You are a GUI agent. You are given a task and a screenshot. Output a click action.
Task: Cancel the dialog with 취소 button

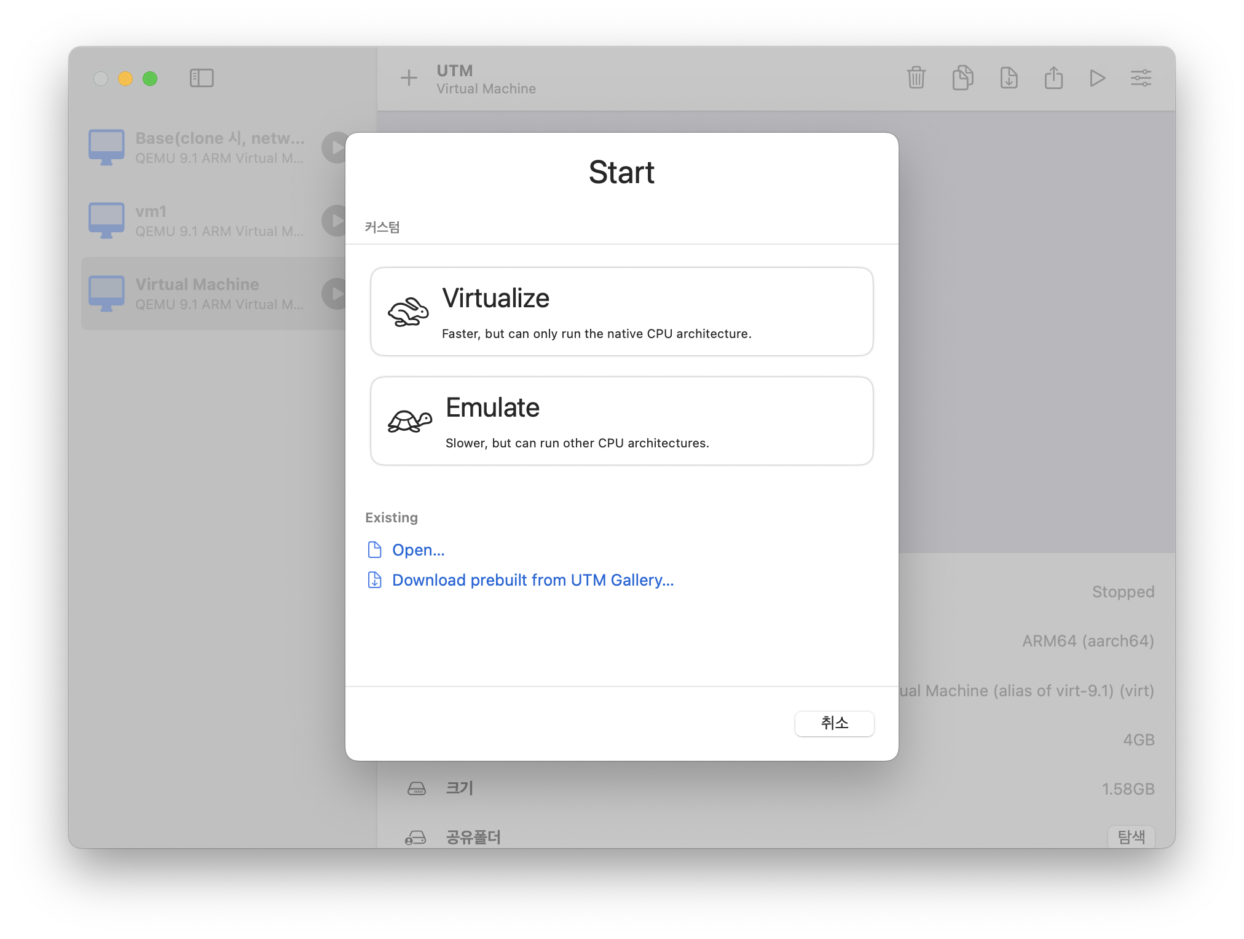[x=834, y=723]
